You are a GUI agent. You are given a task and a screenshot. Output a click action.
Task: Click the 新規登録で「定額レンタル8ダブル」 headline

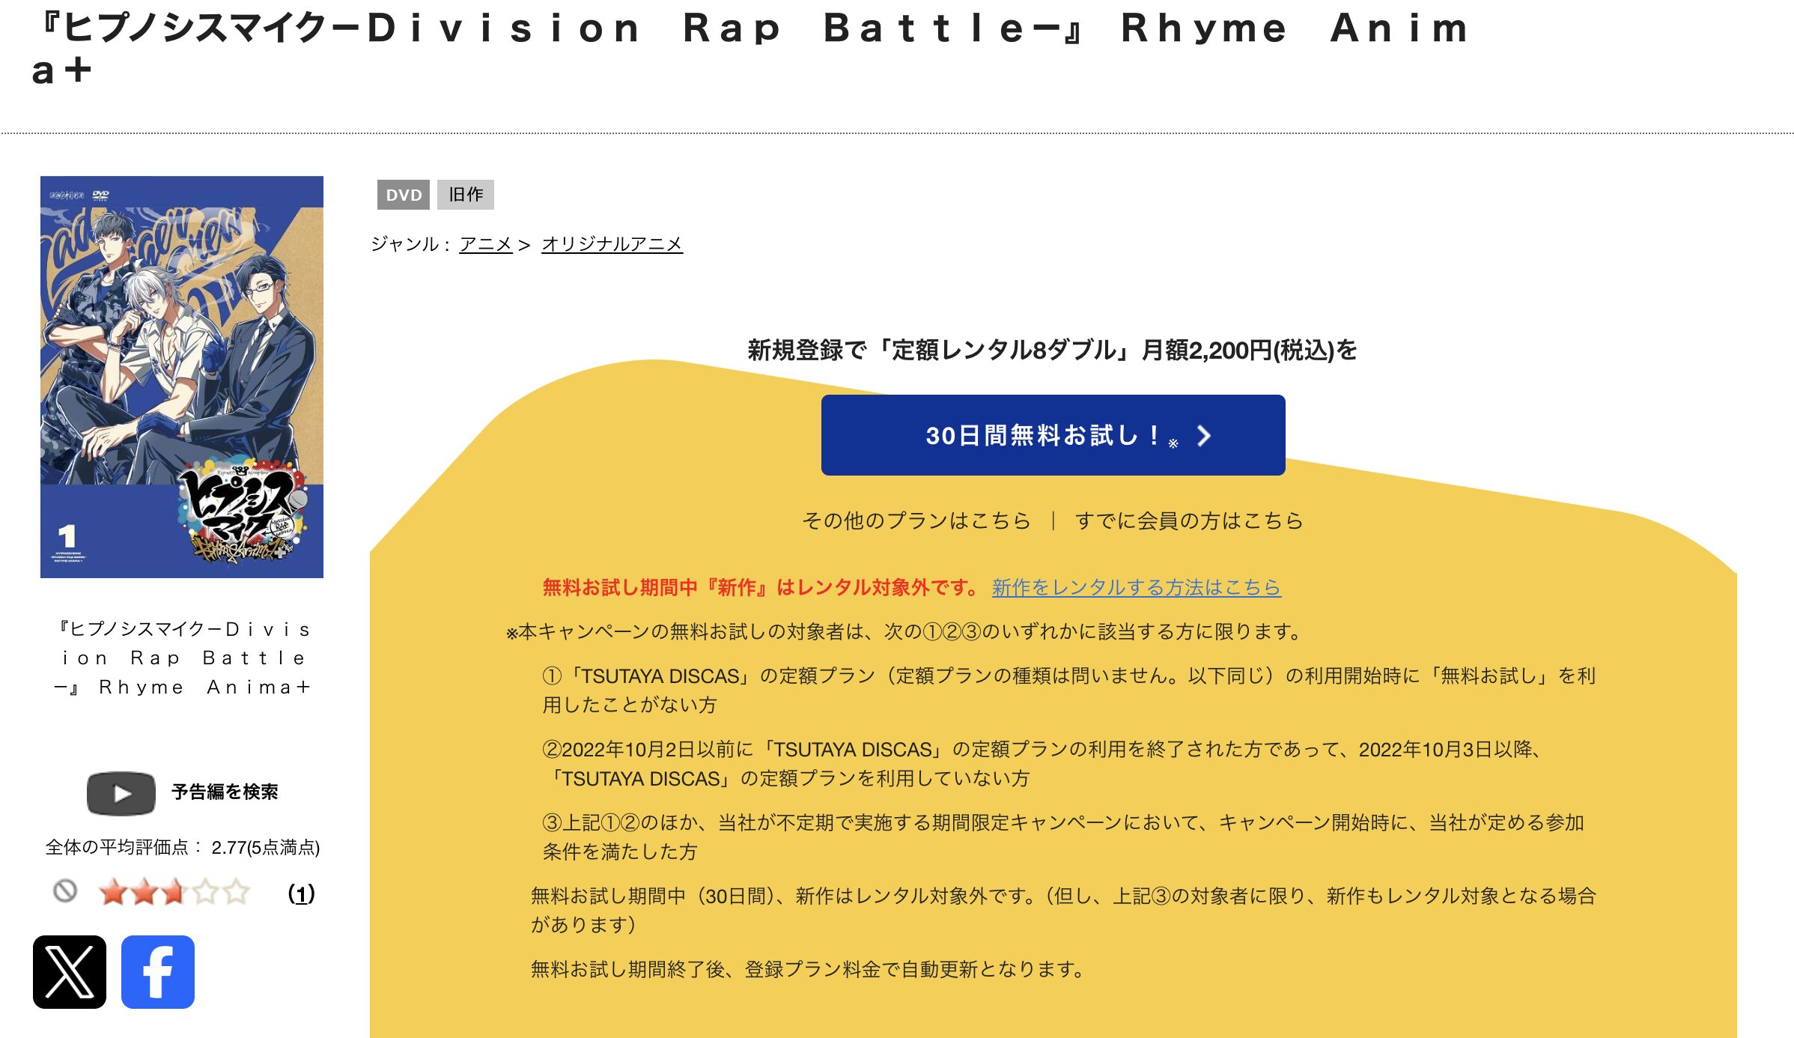[x=1053, y=350]
